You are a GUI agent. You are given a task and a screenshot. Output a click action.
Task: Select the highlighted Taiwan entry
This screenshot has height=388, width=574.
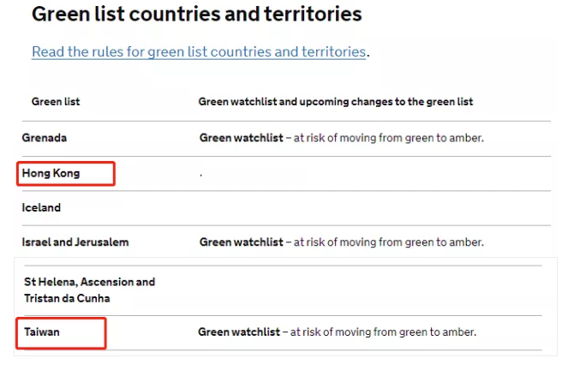(x=42, y=331)
